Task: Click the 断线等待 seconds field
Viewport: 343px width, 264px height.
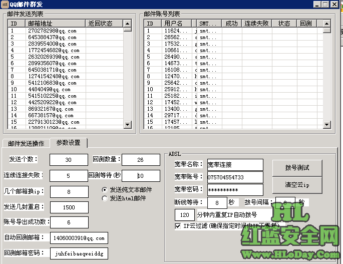Action: [x=217, y=203]
